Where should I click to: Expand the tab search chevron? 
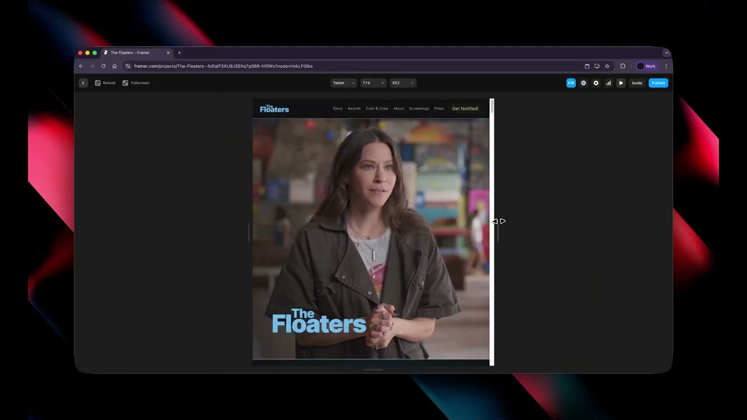pos(666,52)
